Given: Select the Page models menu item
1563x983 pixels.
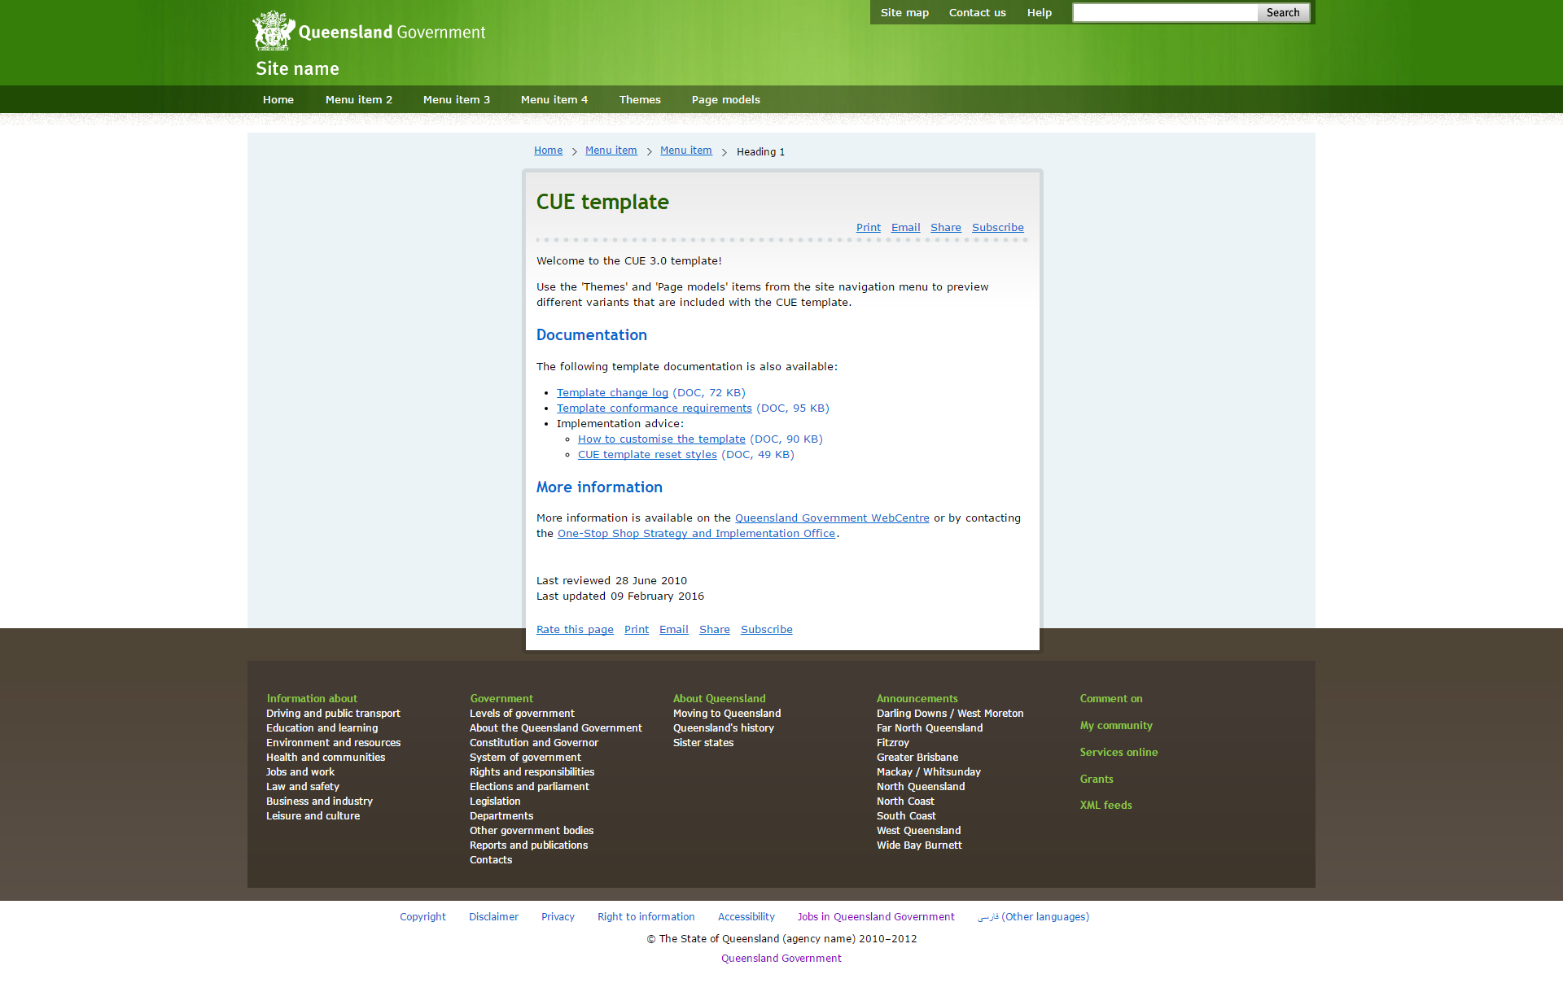Looking at the screenshot, I should pyautogui.click(x=725, y=100).
